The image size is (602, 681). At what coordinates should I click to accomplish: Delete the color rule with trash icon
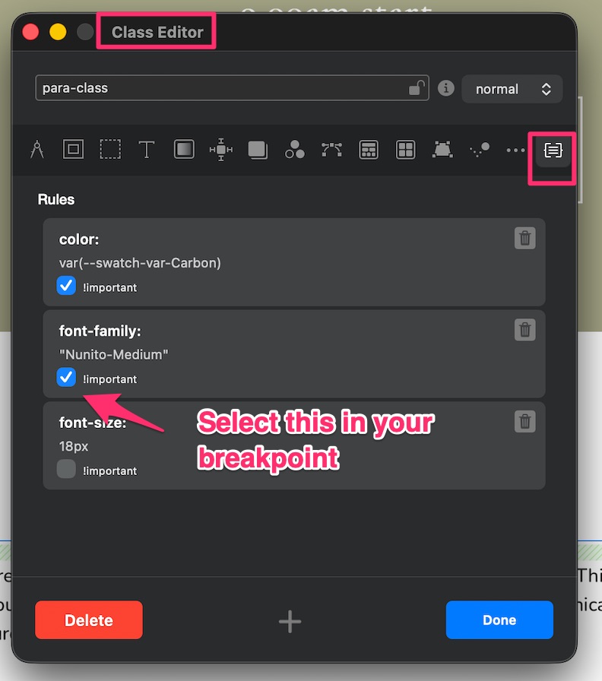pos(524,239)
